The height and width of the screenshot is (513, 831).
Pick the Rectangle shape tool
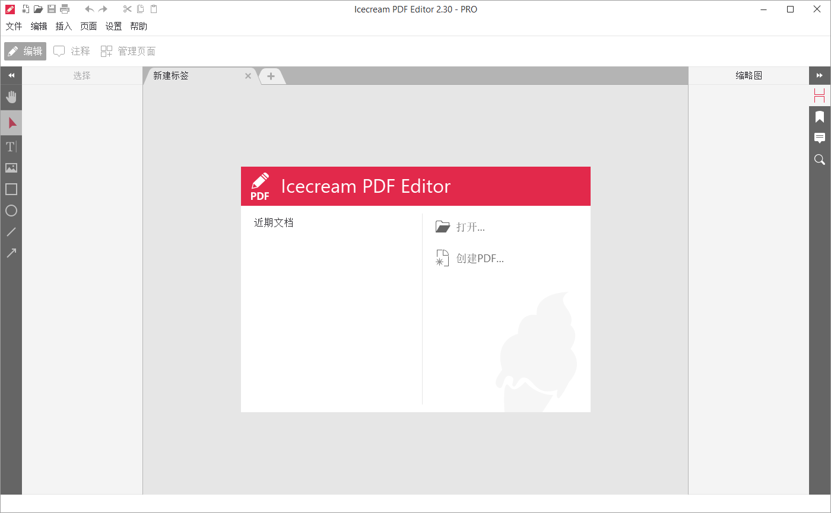11,189
